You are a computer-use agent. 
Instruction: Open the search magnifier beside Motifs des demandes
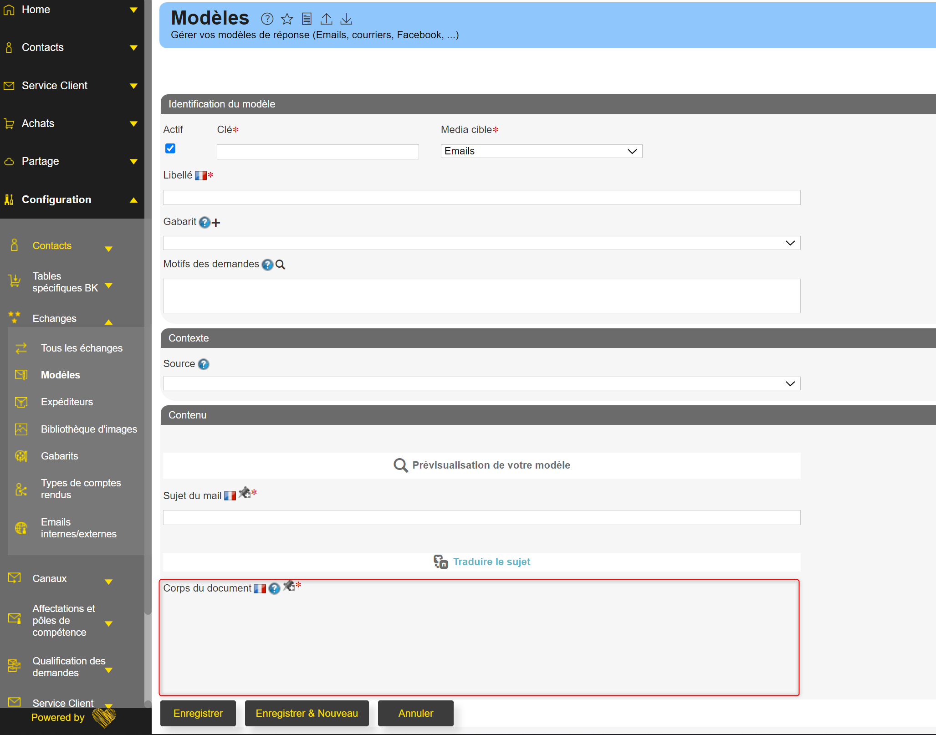281,265
